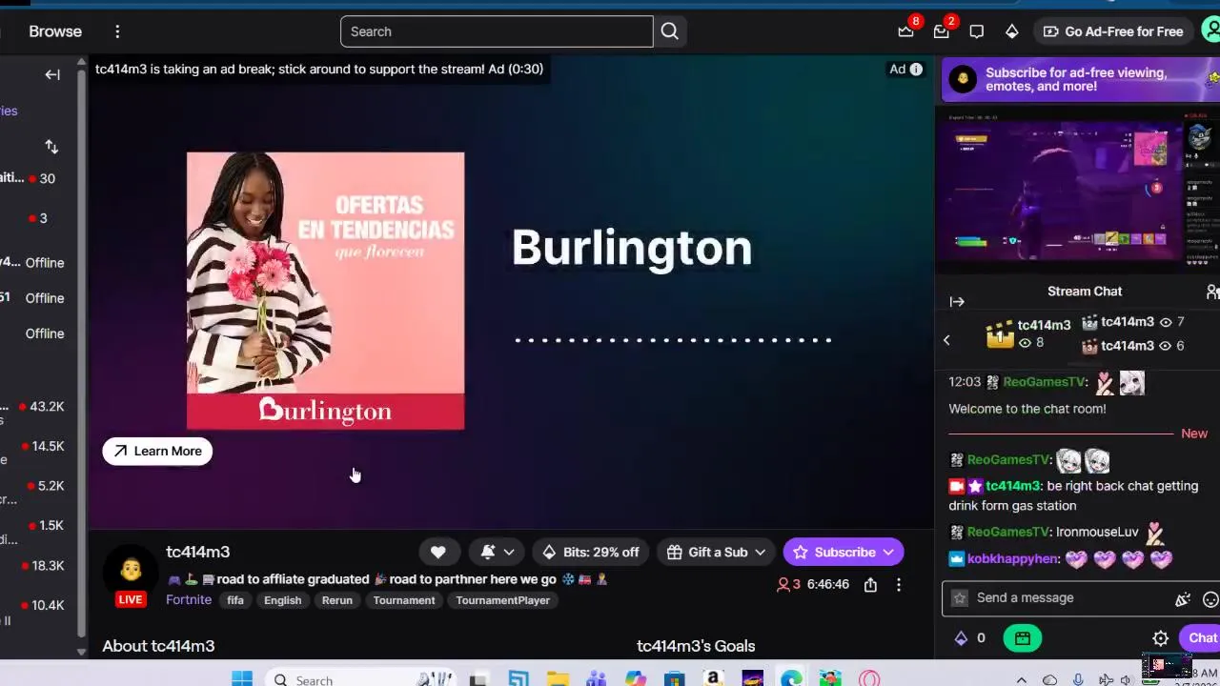
Task: Click tc414m3 username in chat message
Action: pyautogui.click(x=1012, y=486)
